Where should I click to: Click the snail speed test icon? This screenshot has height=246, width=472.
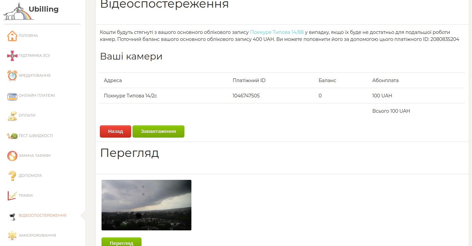(12, 136)
